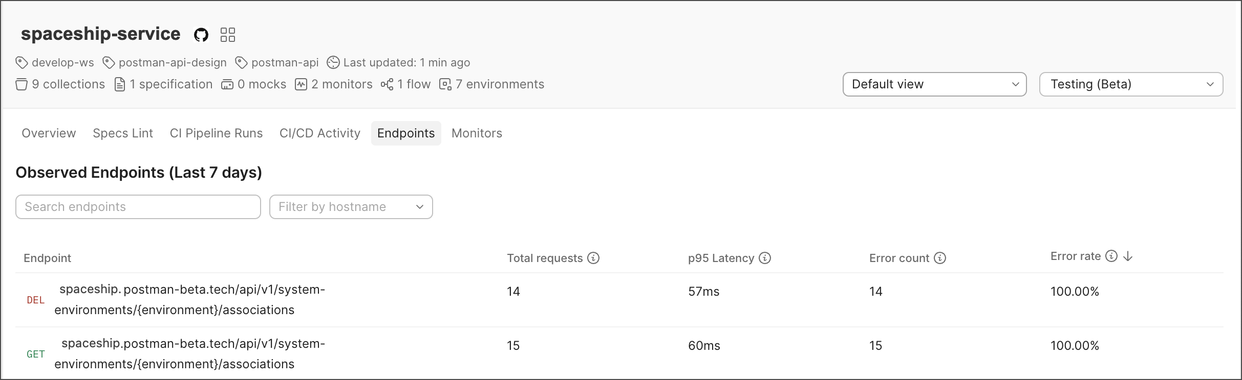Viewport: 1242px width, 380px height.
Task: Click the DEL method badge
Action: coord(35,300)
